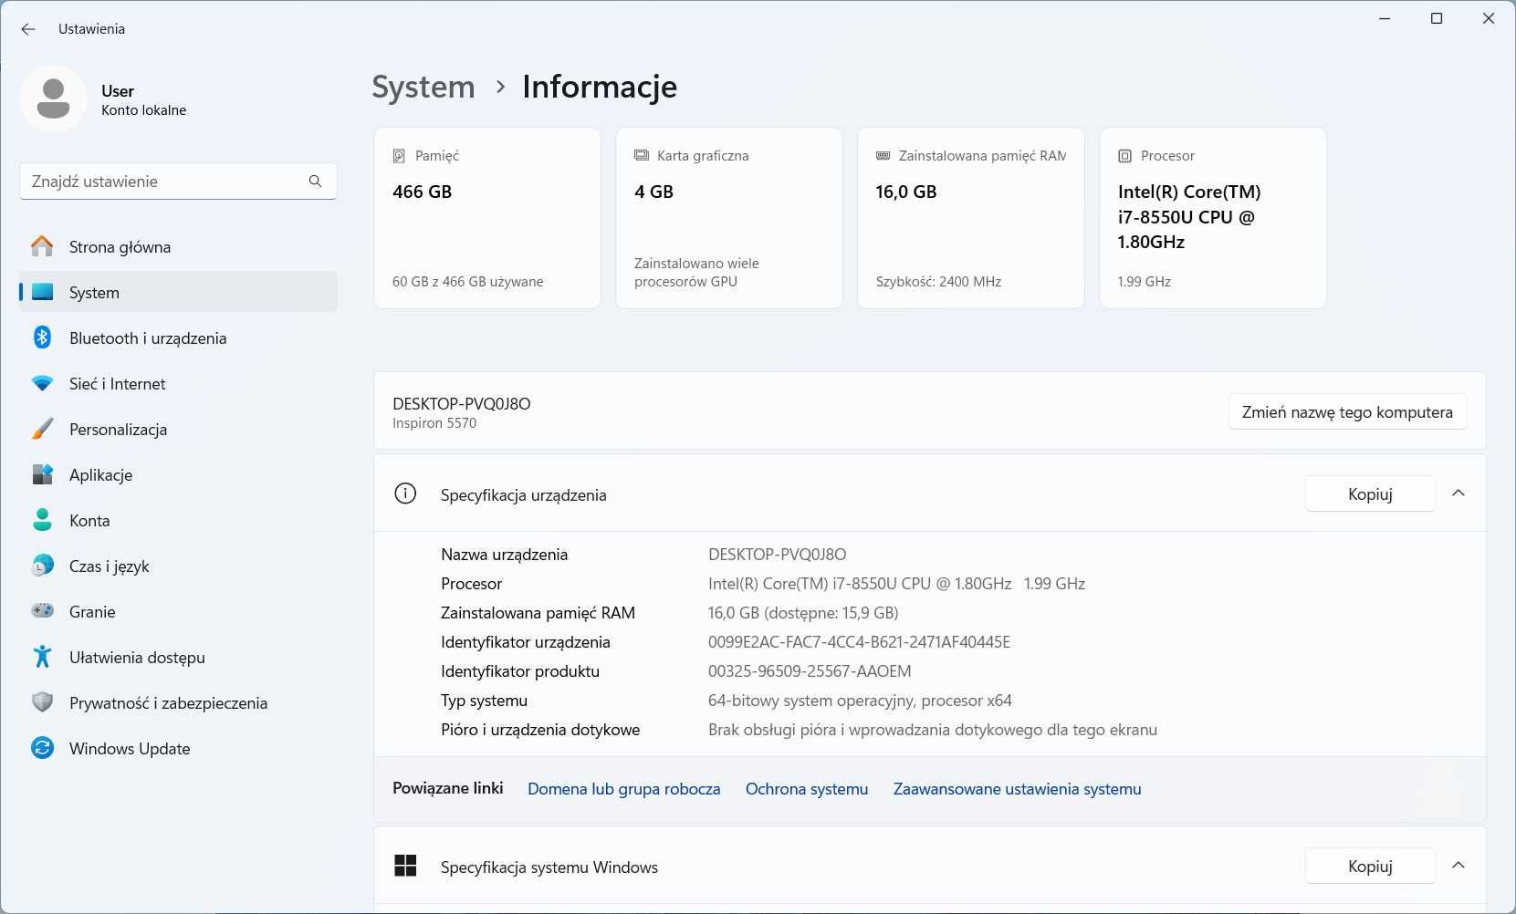Click the User account avatar icon
The image size is (1516, 914).
(x=53, y=99)
